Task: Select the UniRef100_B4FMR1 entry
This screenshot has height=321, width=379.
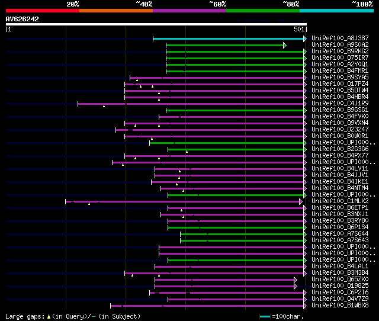Action: [x=340, y=71]
